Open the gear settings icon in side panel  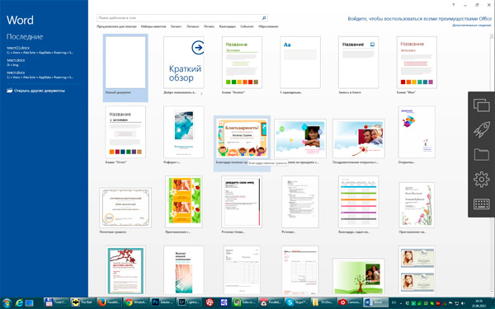click(482, 180)
